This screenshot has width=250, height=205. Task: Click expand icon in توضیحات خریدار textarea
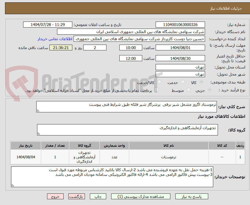pyautogui.click(x=12, y=185)
